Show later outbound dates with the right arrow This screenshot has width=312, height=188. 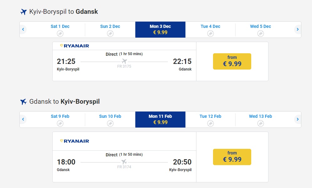298,29
